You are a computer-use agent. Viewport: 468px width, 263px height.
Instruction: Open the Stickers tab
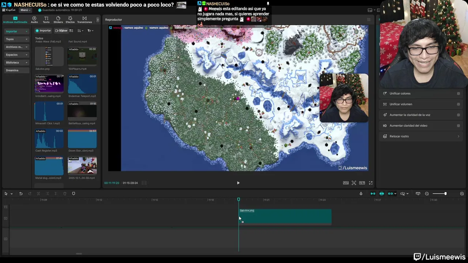coord(58,20)
